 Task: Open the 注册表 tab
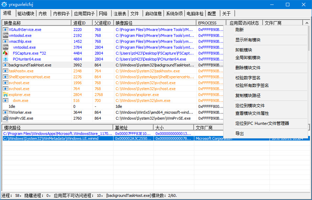point(120,14)
